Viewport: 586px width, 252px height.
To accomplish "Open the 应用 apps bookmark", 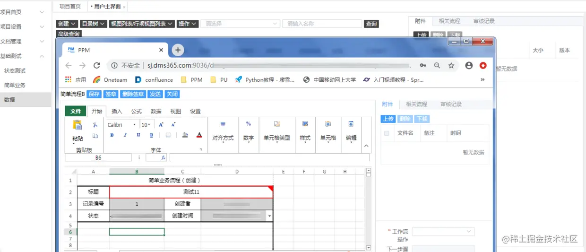I will coord(76,80).
